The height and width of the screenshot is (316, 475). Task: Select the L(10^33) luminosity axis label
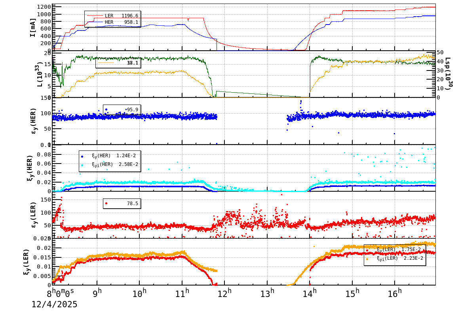(39, 74)
